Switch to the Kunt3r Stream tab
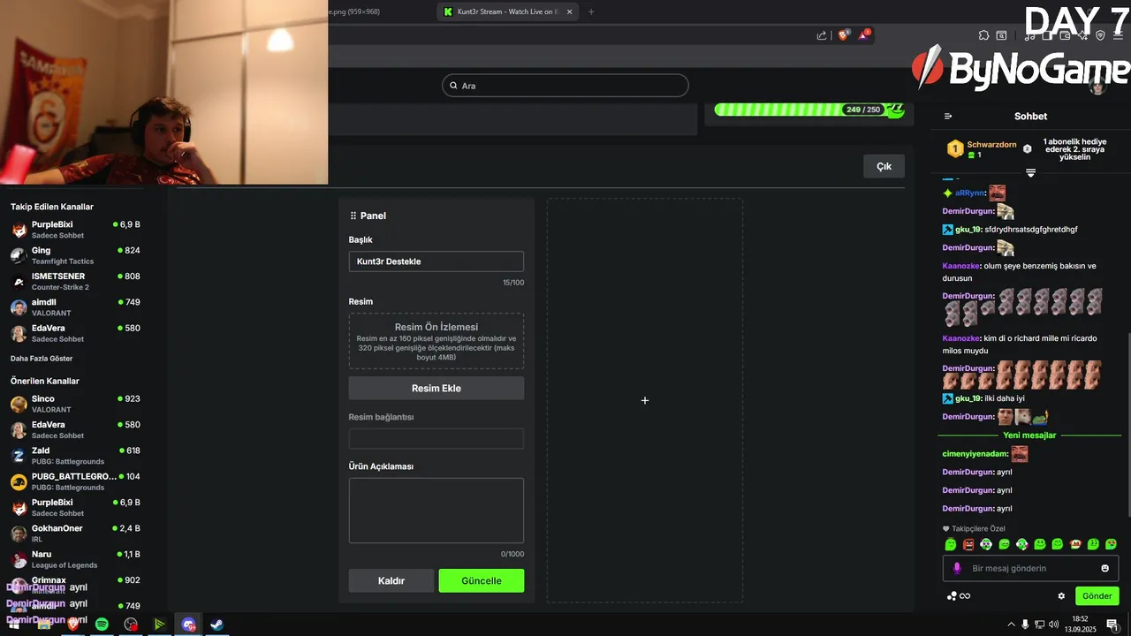The height and width of the screenshot is (636, 1131). point(507,11)
